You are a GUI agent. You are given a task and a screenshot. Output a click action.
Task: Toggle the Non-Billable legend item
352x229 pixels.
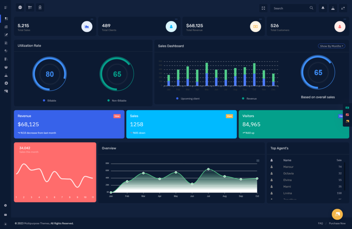point(117,101)
